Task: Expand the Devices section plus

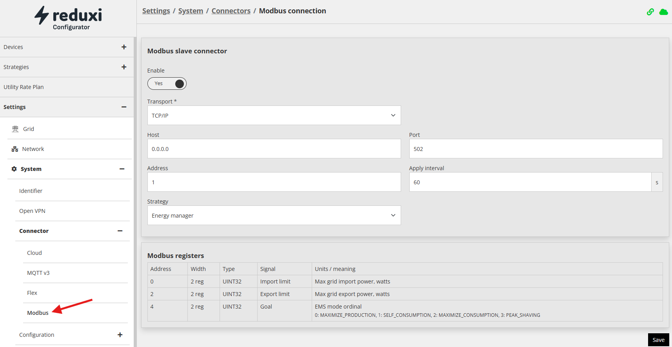Action: click(124, 47)
